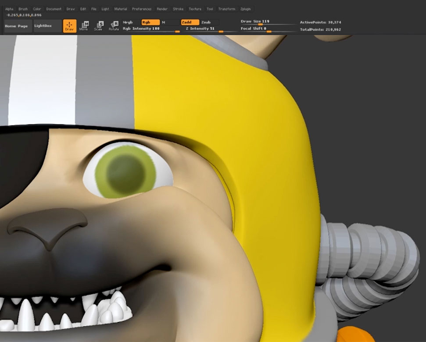Activate the Draw mode icon

coord(70,26)
